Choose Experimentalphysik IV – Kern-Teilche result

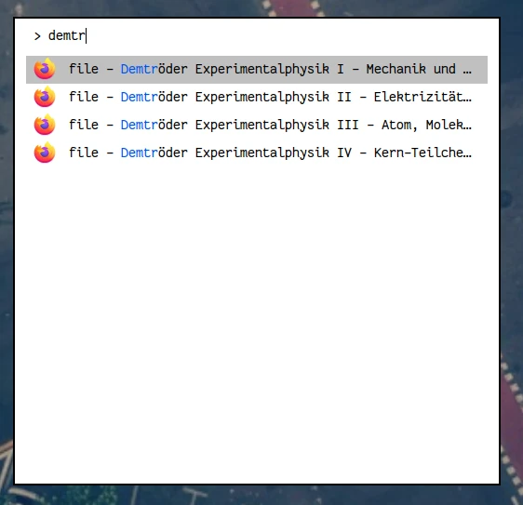[x=257, y=153]
